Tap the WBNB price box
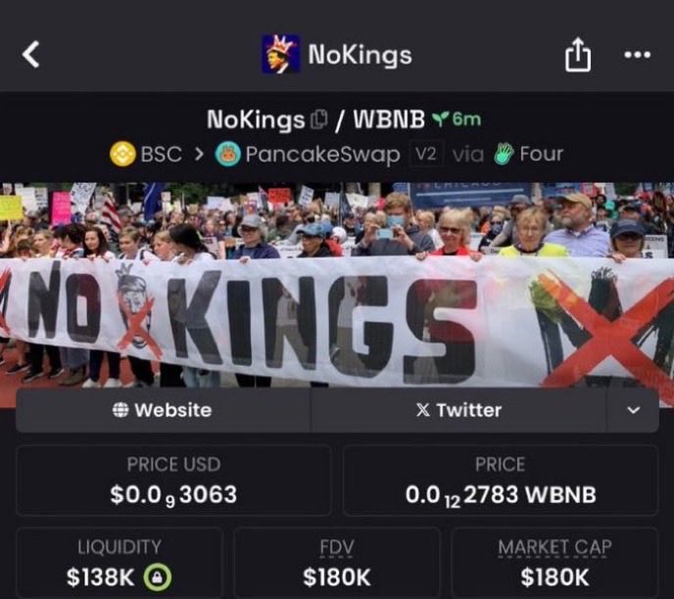The image size is (674, 599). click(501, 480)
